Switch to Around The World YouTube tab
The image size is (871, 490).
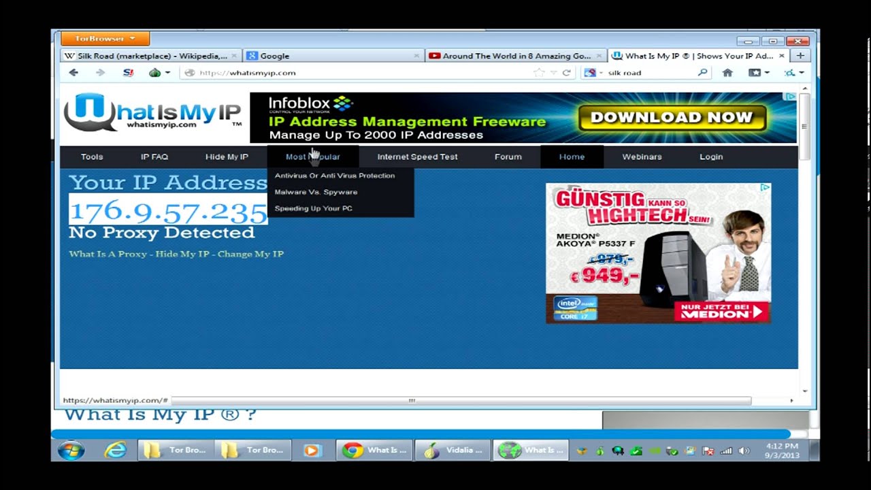tap(516, 56)
